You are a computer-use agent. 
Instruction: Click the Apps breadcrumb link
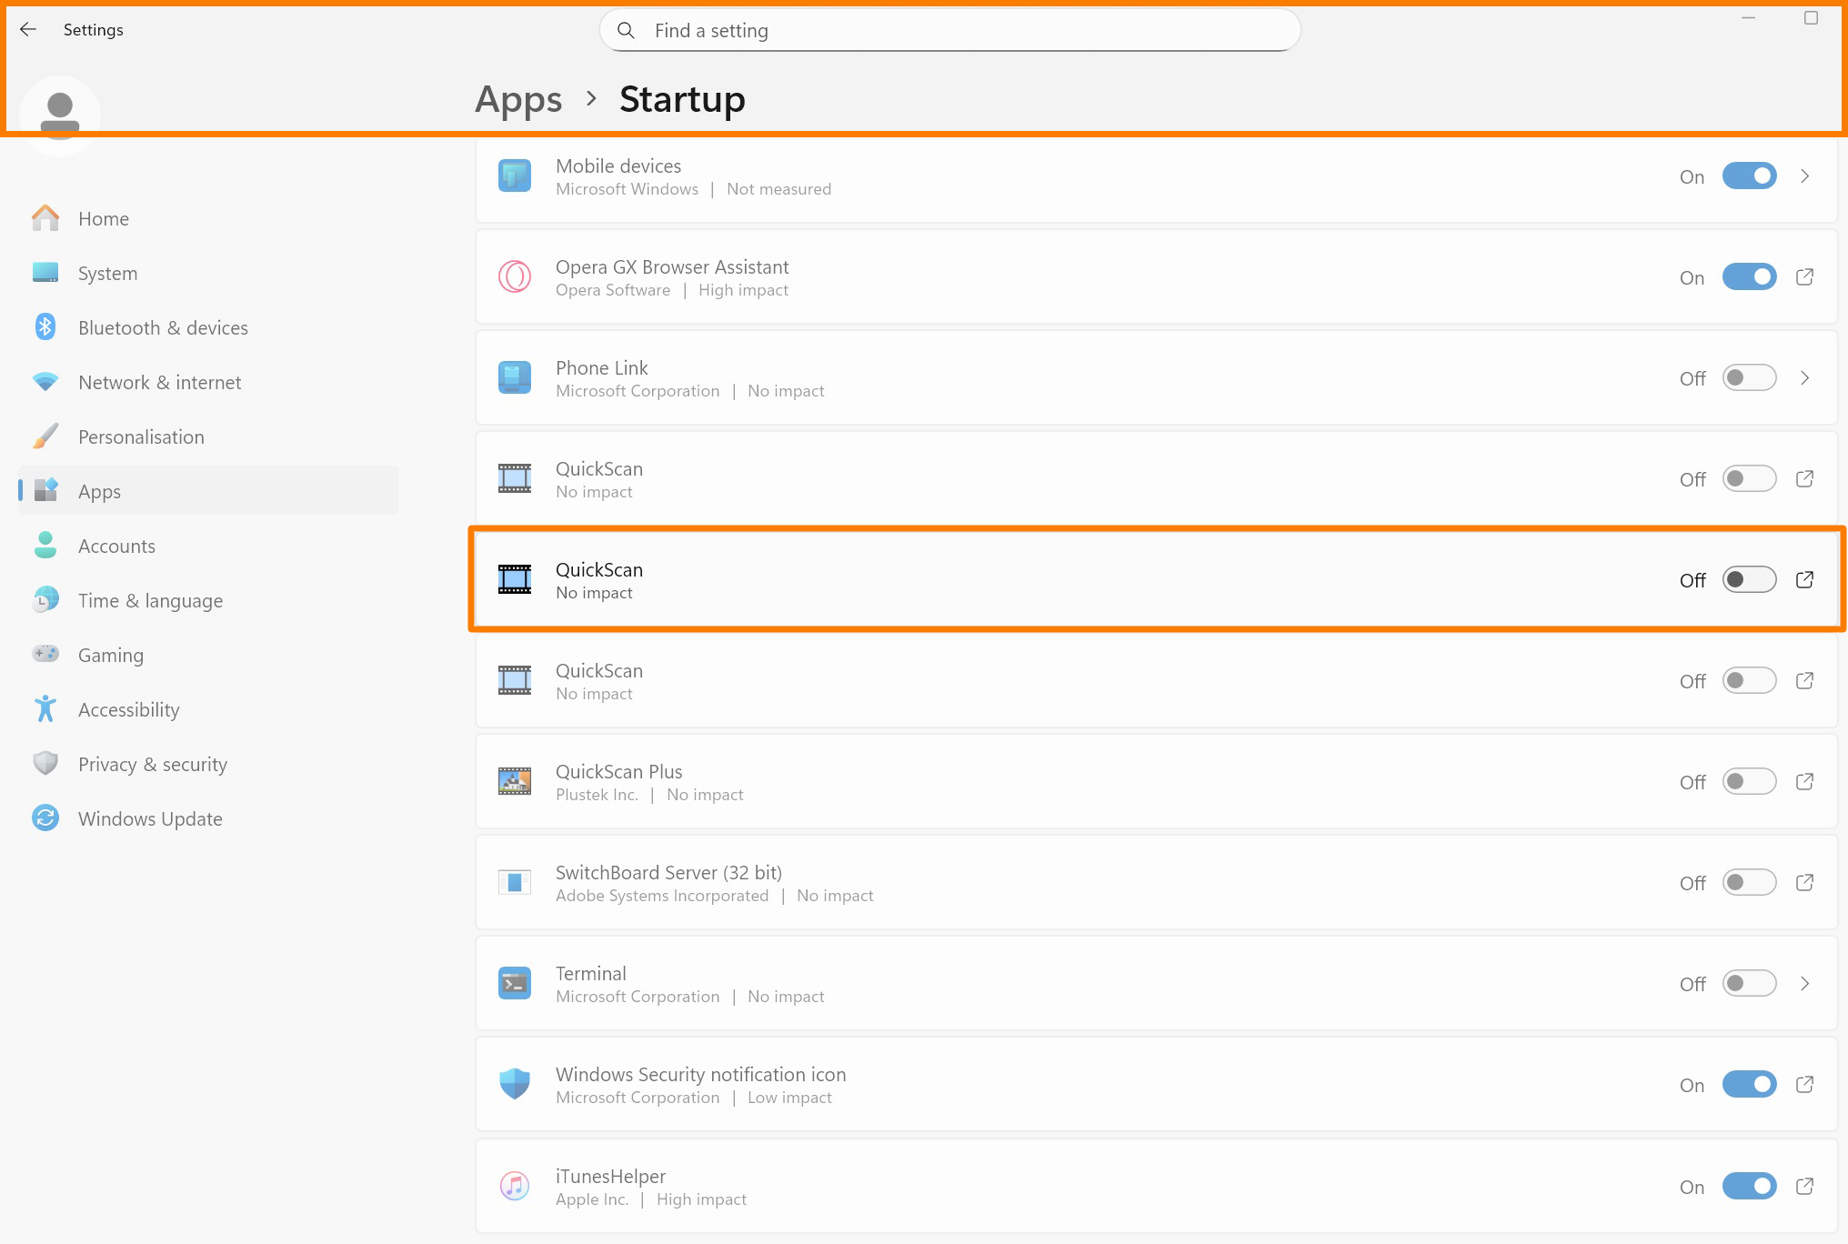(x=518, y=99)
